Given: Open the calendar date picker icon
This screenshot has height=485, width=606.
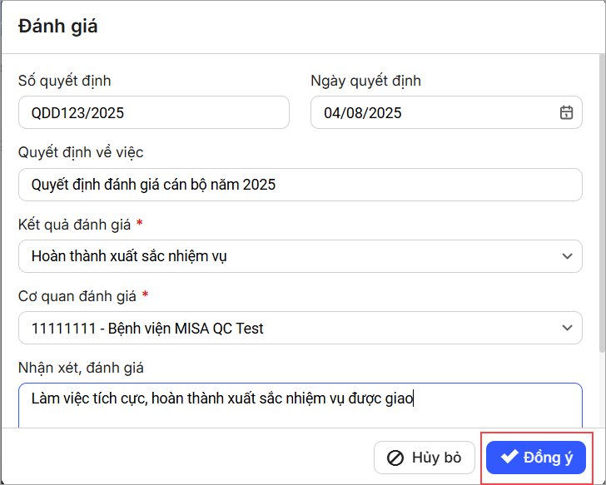Looking at the screenshot, I should click(566, 112).
